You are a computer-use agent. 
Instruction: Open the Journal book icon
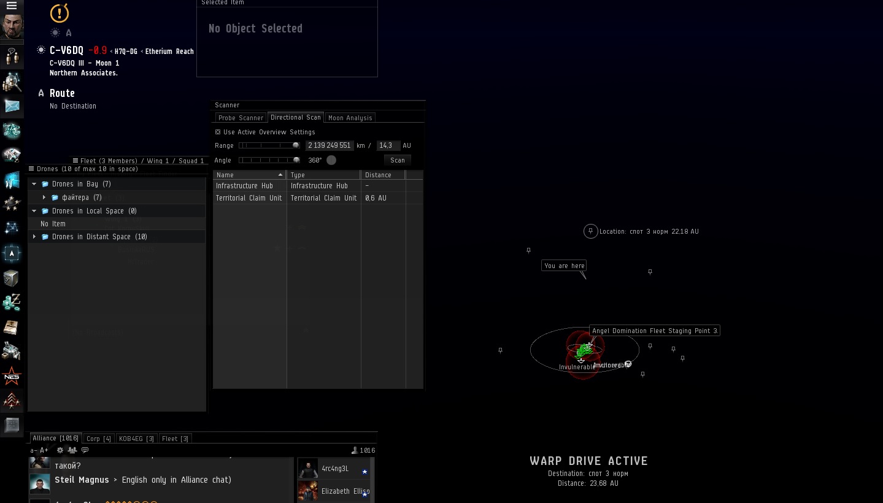[12, 327]
